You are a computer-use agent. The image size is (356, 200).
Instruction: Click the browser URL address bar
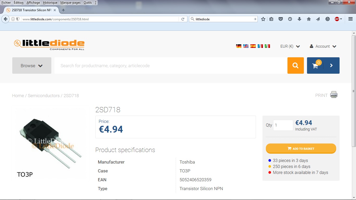point(100,19)
